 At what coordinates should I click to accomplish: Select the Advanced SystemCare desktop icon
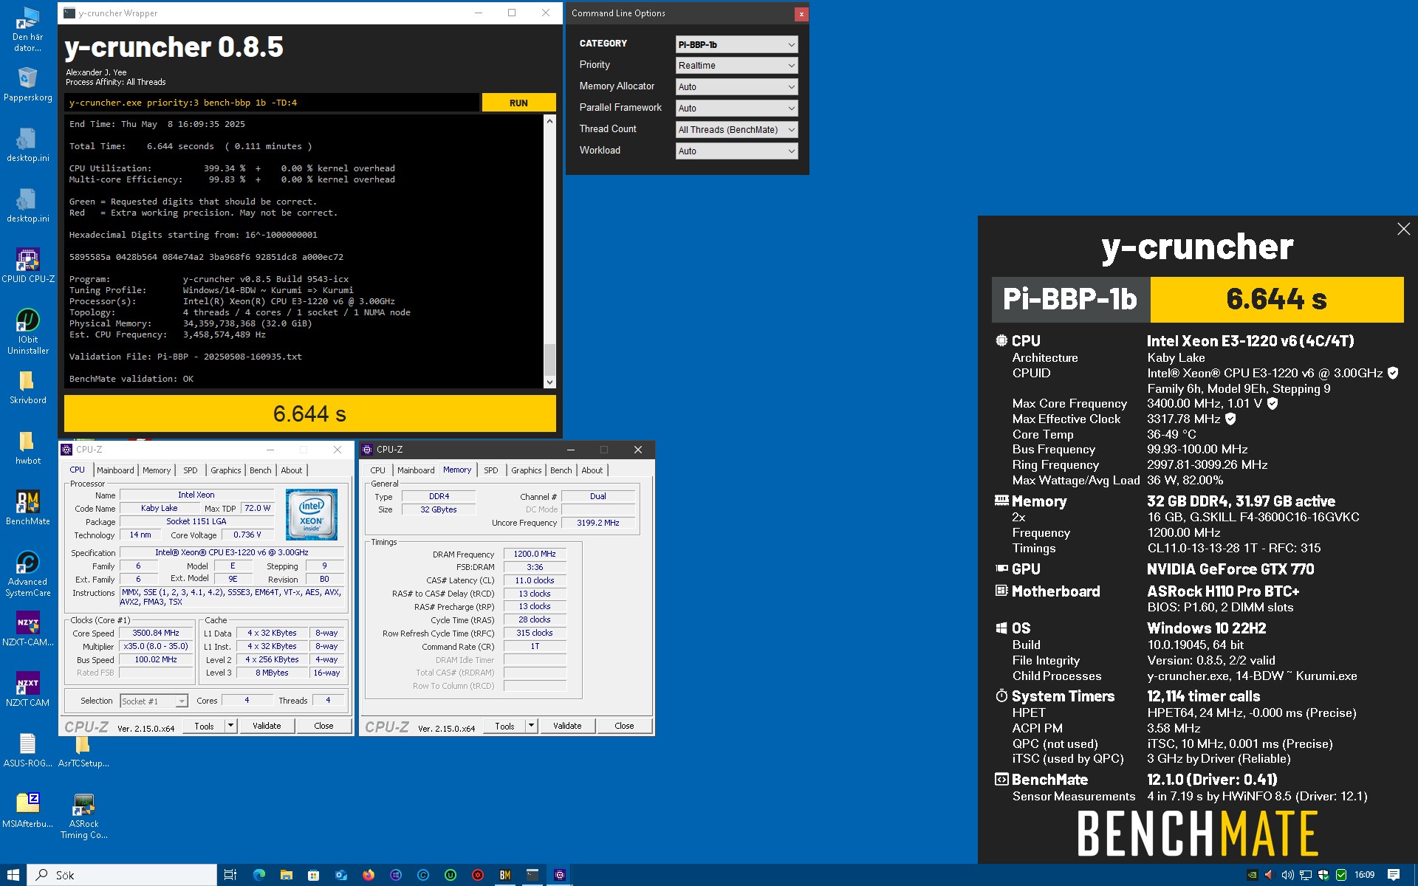27,574
